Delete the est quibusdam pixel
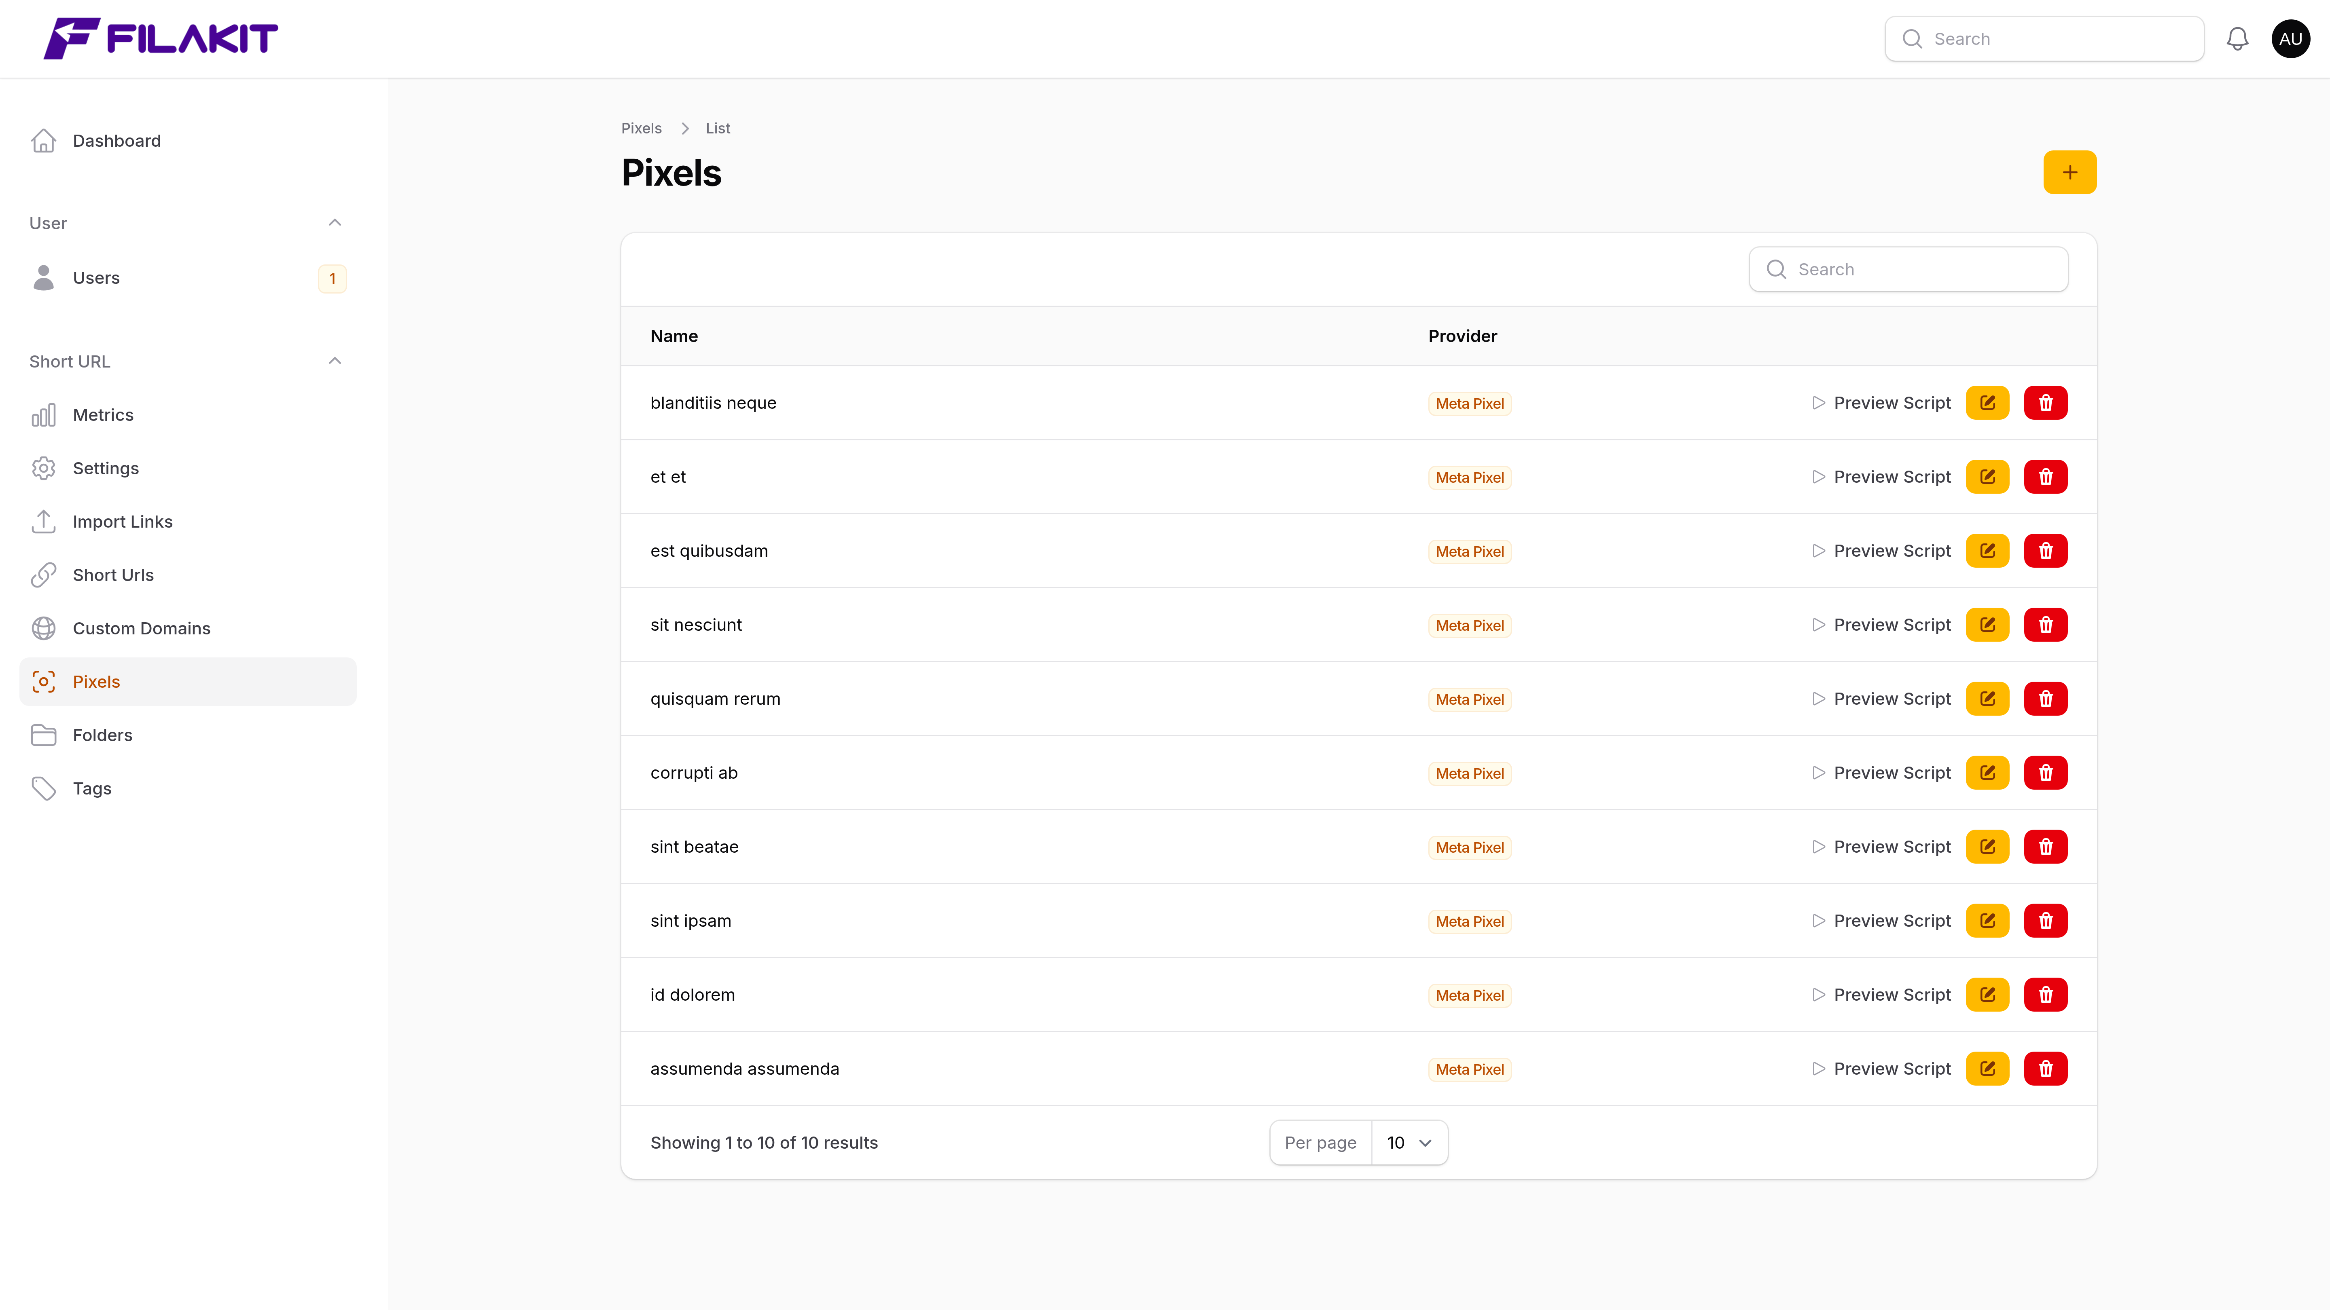This screenshot has height=1310, width=2330. [2045, 551]
